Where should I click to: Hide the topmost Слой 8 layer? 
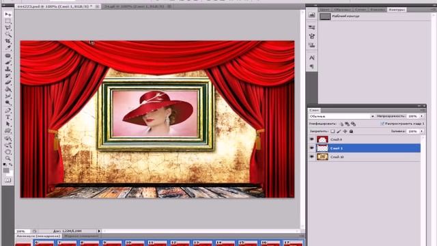pos(312,139)
